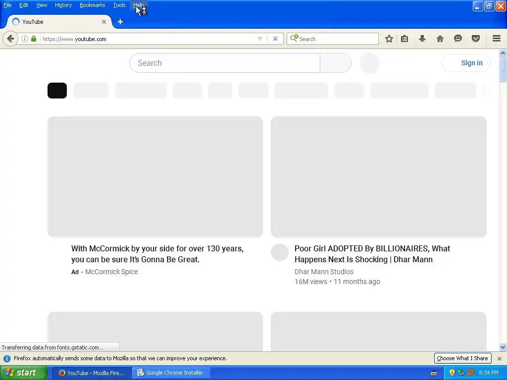Click the page scrollbar down arrow
Image resolution: width=507 pixels, height=380 pixels.
[503, 347]
